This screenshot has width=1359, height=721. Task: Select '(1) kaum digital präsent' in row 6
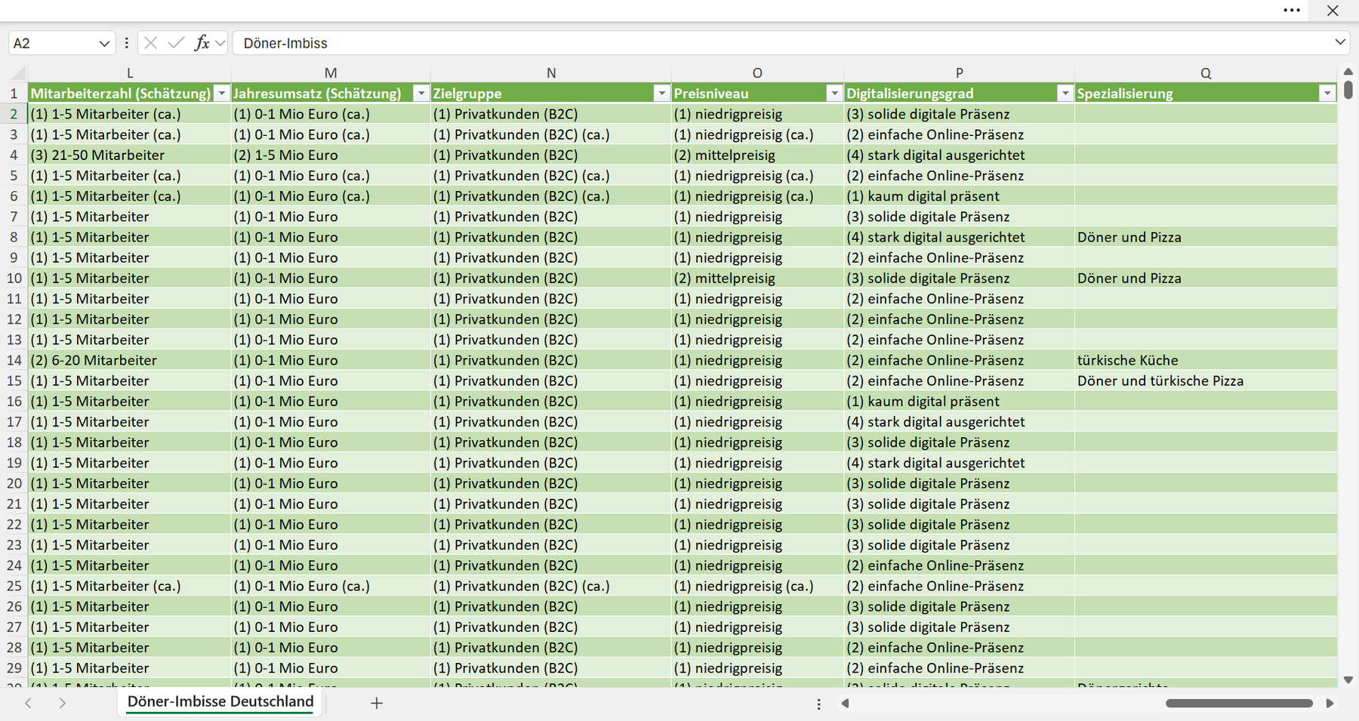(x=959, y=196)
